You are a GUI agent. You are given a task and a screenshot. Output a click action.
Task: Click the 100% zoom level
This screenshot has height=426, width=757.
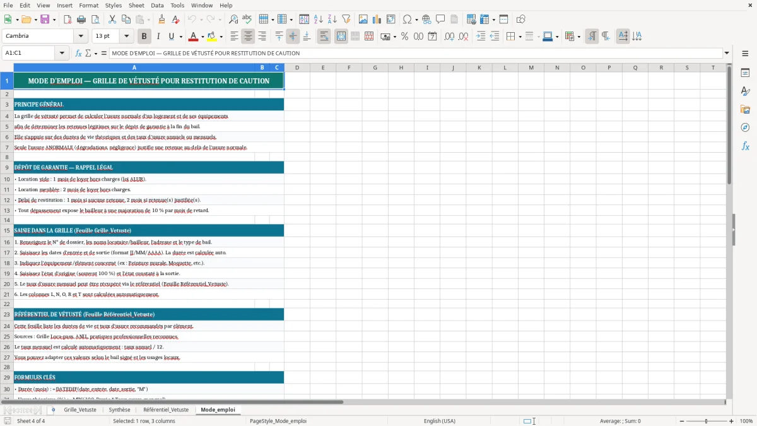tap(746, 421)
